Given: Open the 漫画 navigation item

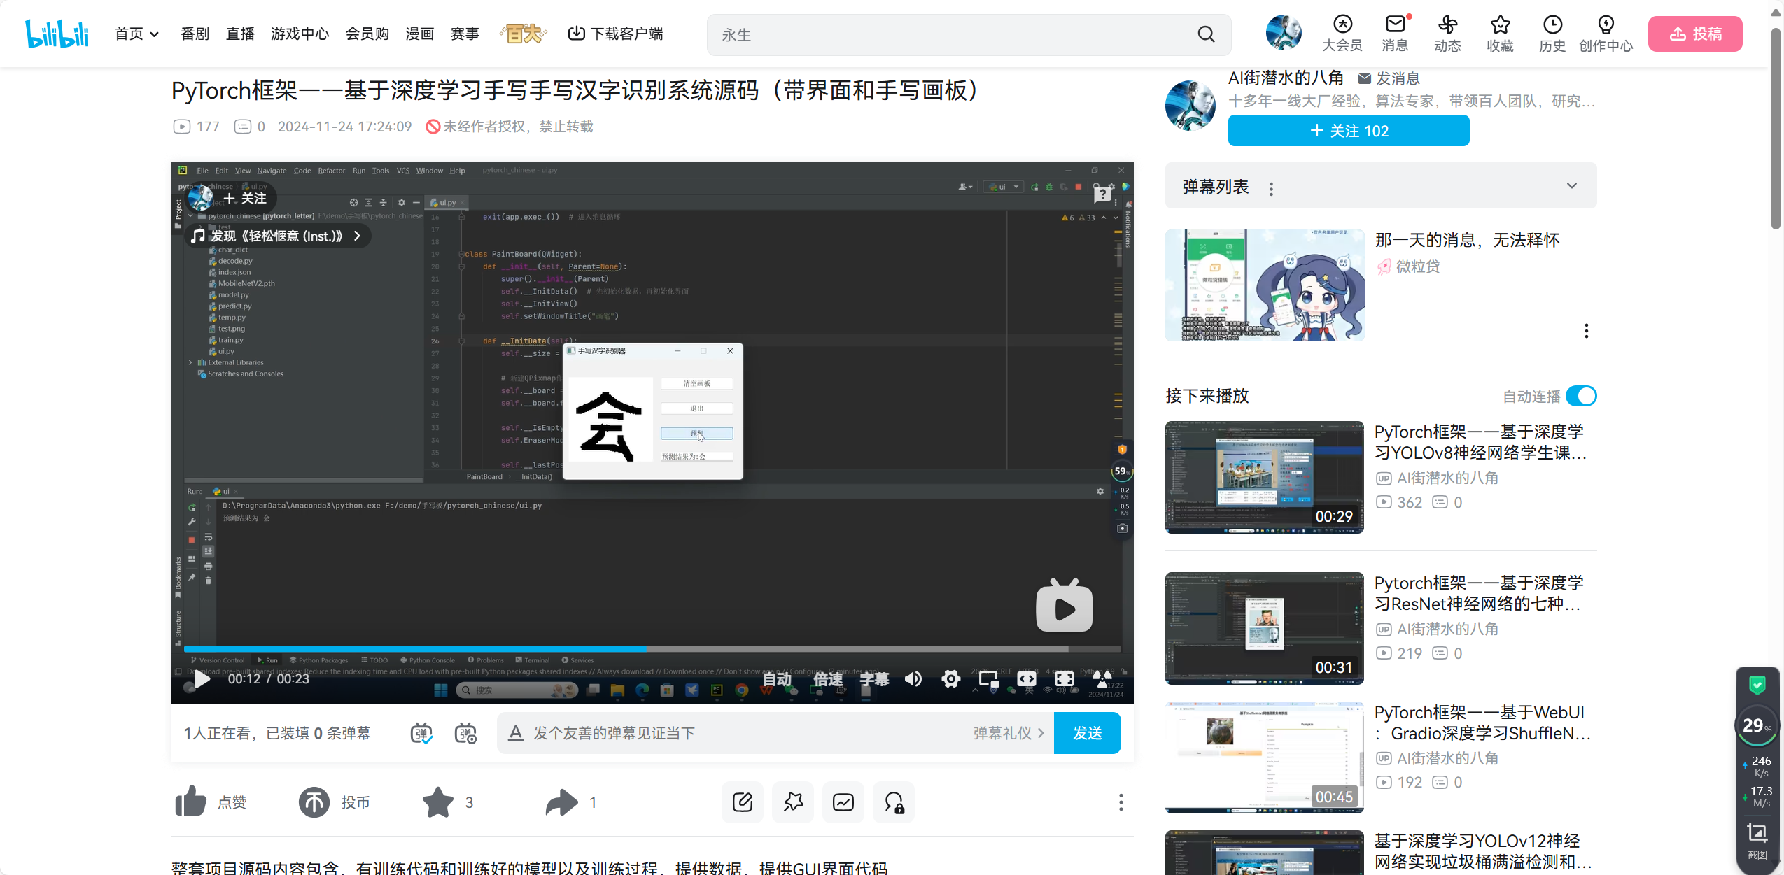Looking at the screenshot, I should [x=419, y=34].
